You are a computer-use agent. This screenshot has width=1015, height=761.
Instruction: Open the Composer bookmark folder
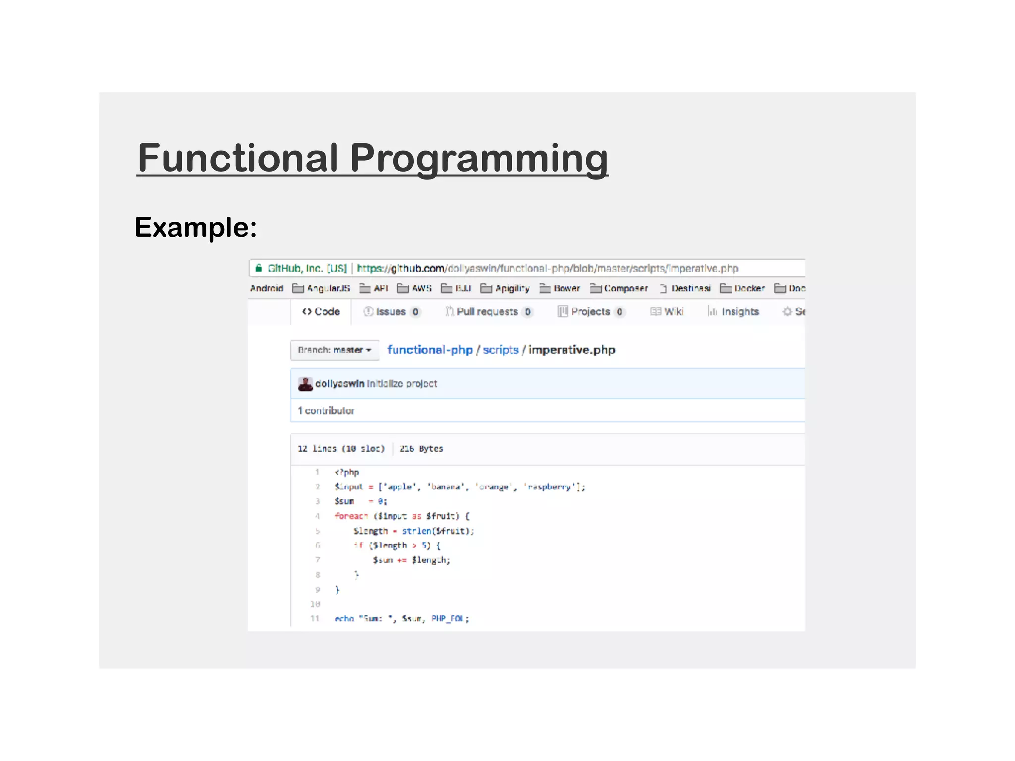coord(619,288)
